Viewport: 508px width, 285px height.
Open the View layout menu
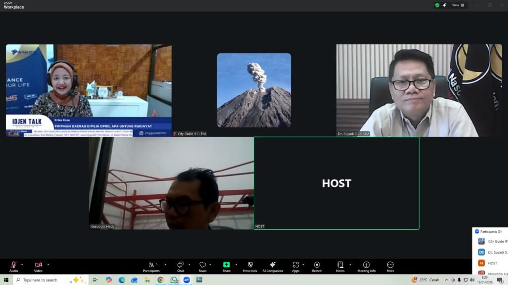pos(458,5)
